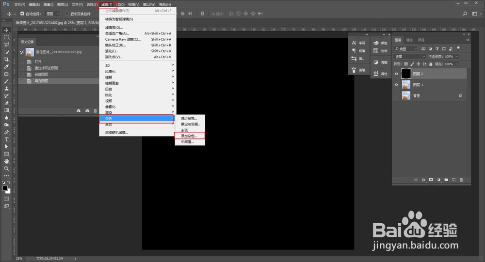This screenshot has width=485, height=262.
Task: Select the Rectangular Marquee tool
Action: click(6, 37)
